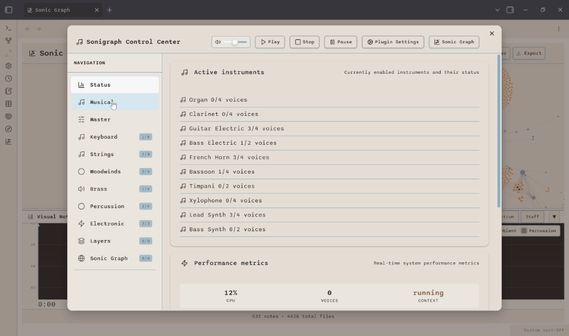
Task: Open the Strings instrument family tab
Action: pos(114,154)
